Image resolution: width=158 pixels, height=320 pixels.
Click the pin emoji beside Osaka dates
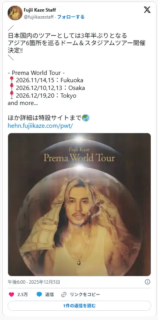tap(12, 88)
